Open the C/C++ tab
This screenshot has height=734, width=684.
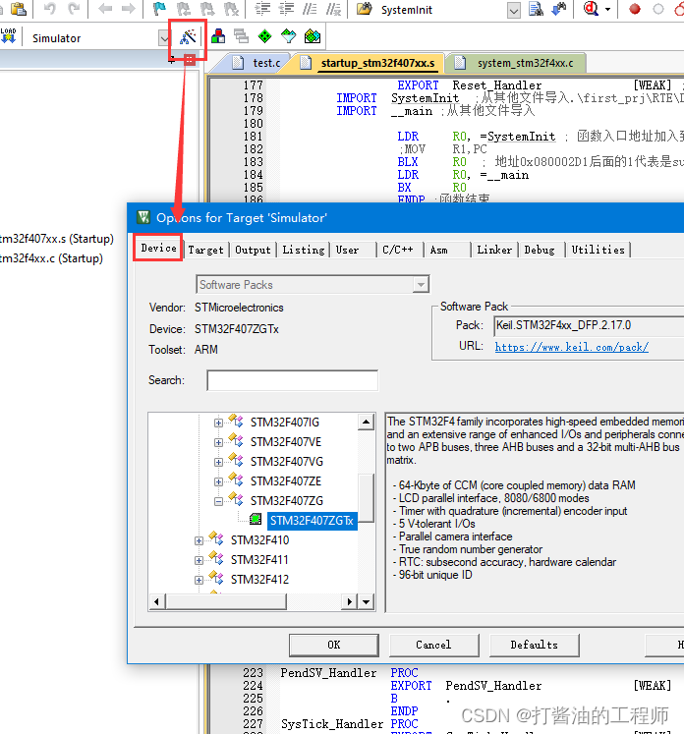[398, 250]
